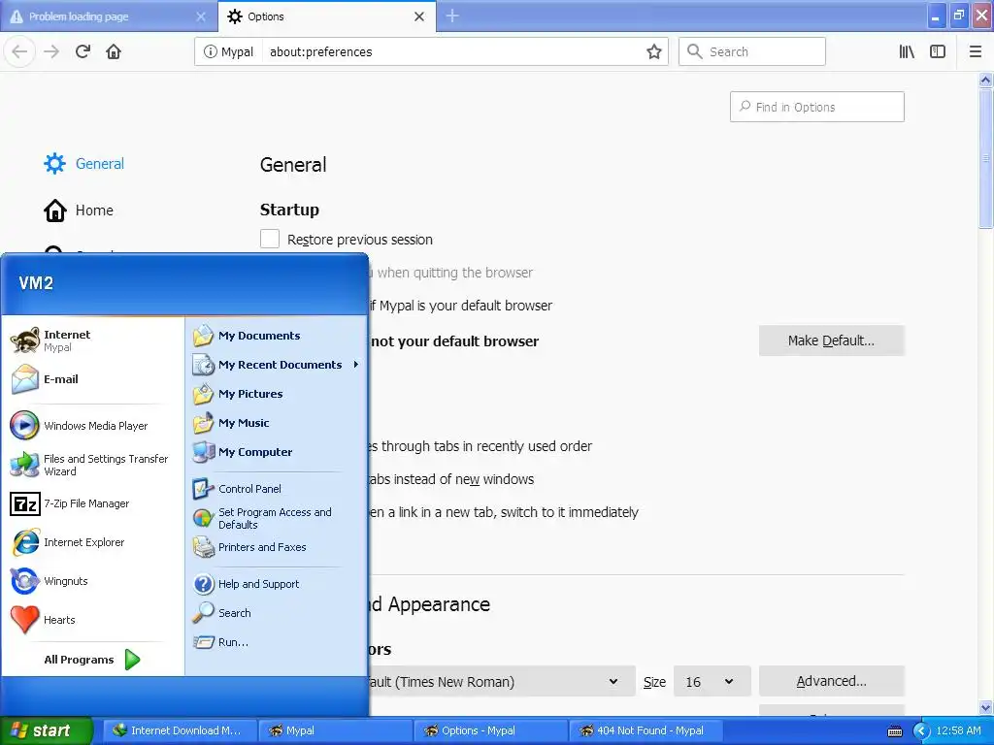Open the browser home page icon

click(x=114, y=51)
